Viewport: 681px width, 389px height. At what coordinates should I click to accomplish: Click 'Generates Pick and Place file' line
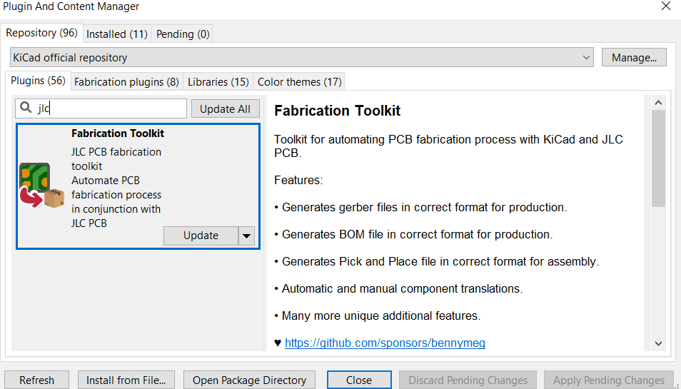coord(436,262)
